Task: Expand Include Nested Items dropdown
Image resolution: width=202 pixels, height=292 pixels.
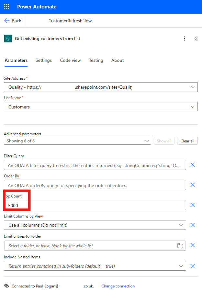Action: (x=181, y=266)
